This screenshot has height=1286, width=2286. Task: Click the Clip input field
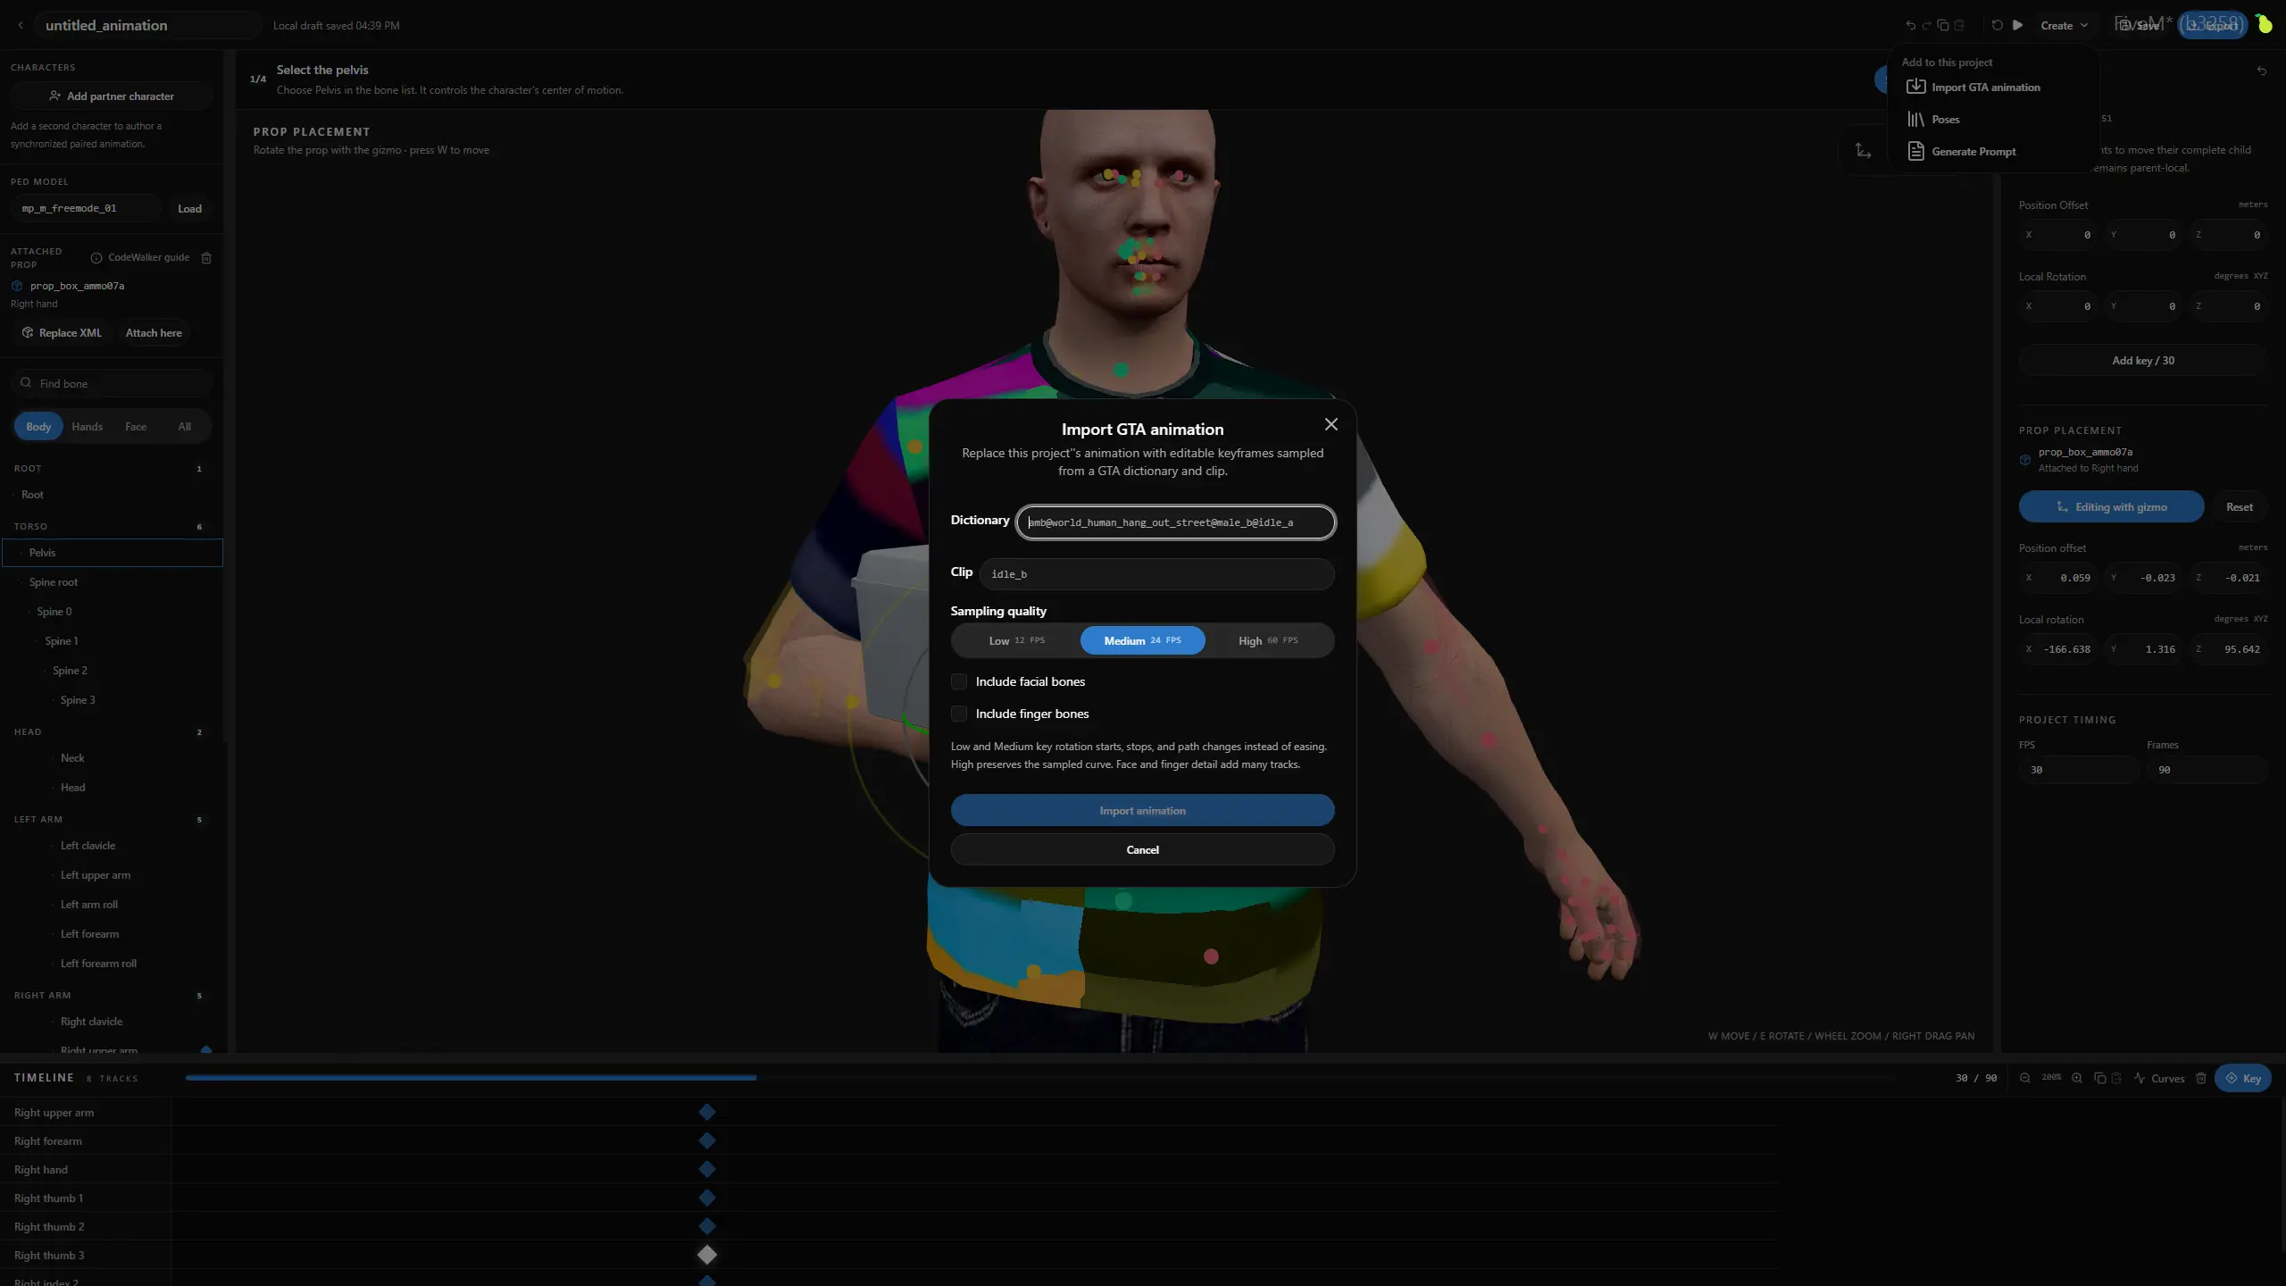click(x=1157, y=574)
